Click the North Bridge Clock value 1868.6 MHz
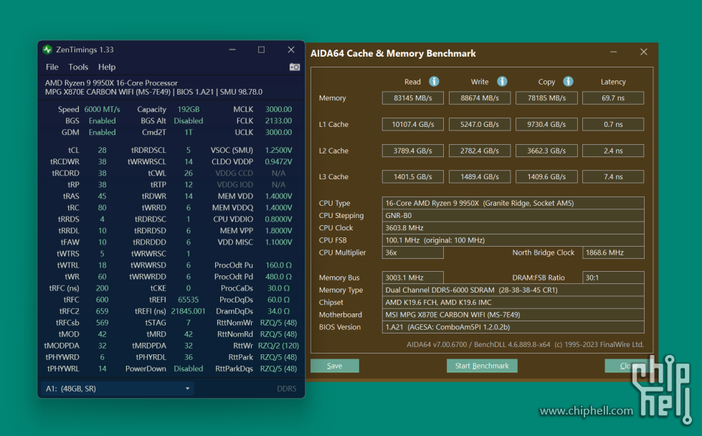The image size is (702, 436). (x=613, y=252)
